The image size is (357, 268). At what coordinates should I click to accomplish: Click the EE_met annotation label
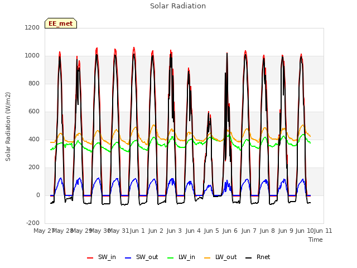61,23
